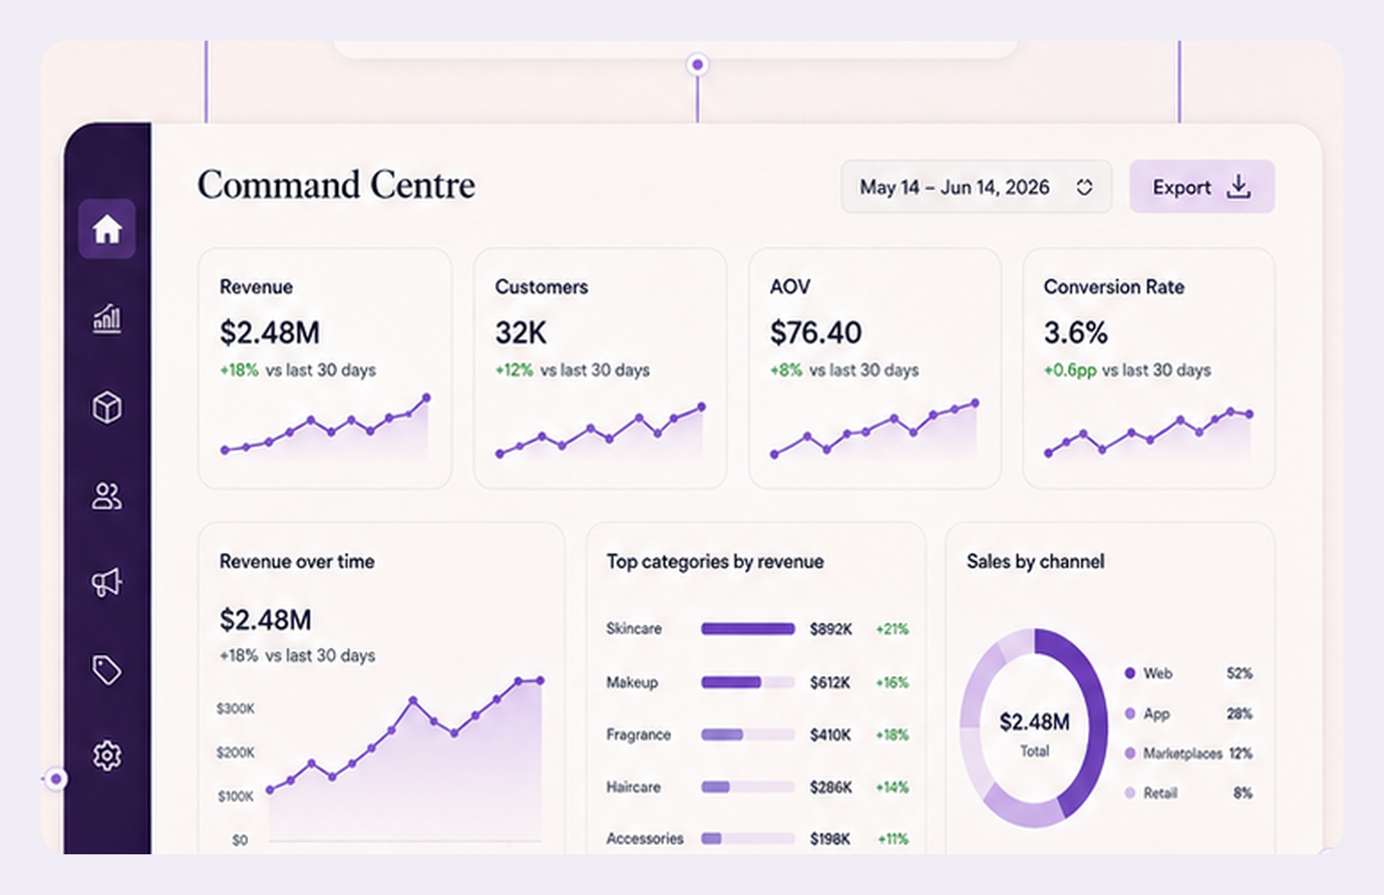Click the Customers card sparkline chart
The height and width of the screenshot is (895, 1384).
(x=601, y=430)
